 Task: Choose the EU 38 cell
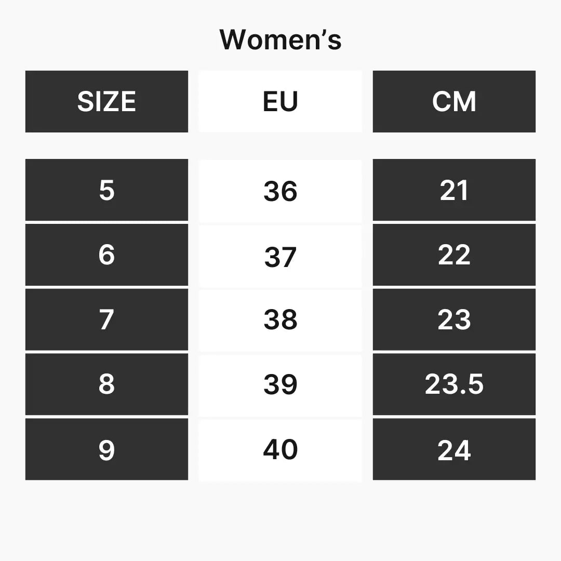click(x=280, y=320)
